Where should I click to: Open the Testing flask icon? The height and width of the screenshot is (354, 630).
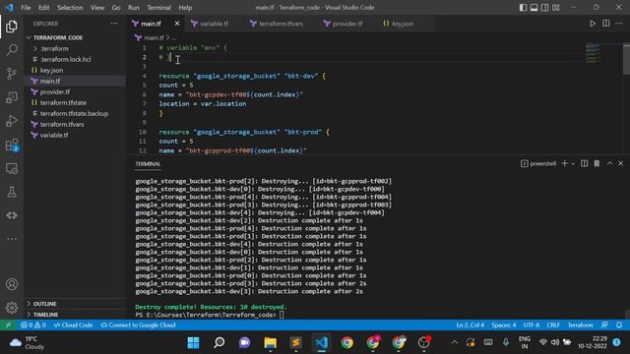click(x=12, y=192)
